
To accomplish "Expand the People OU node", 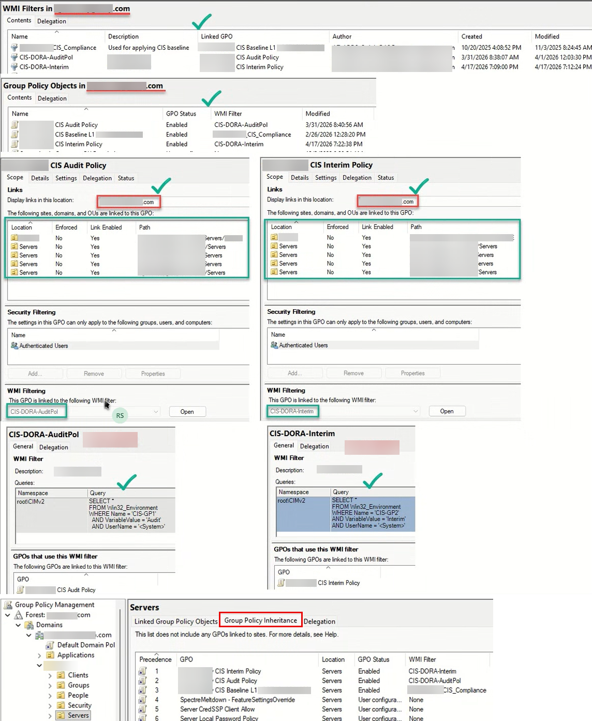I will 50,696.
